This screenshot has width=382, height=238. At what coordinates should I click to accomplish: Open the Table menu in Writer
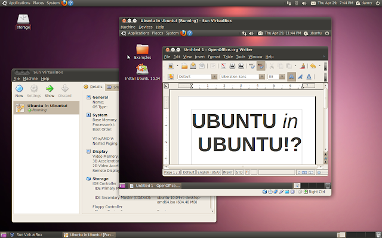pyautogui.click(x=228, y=57)
